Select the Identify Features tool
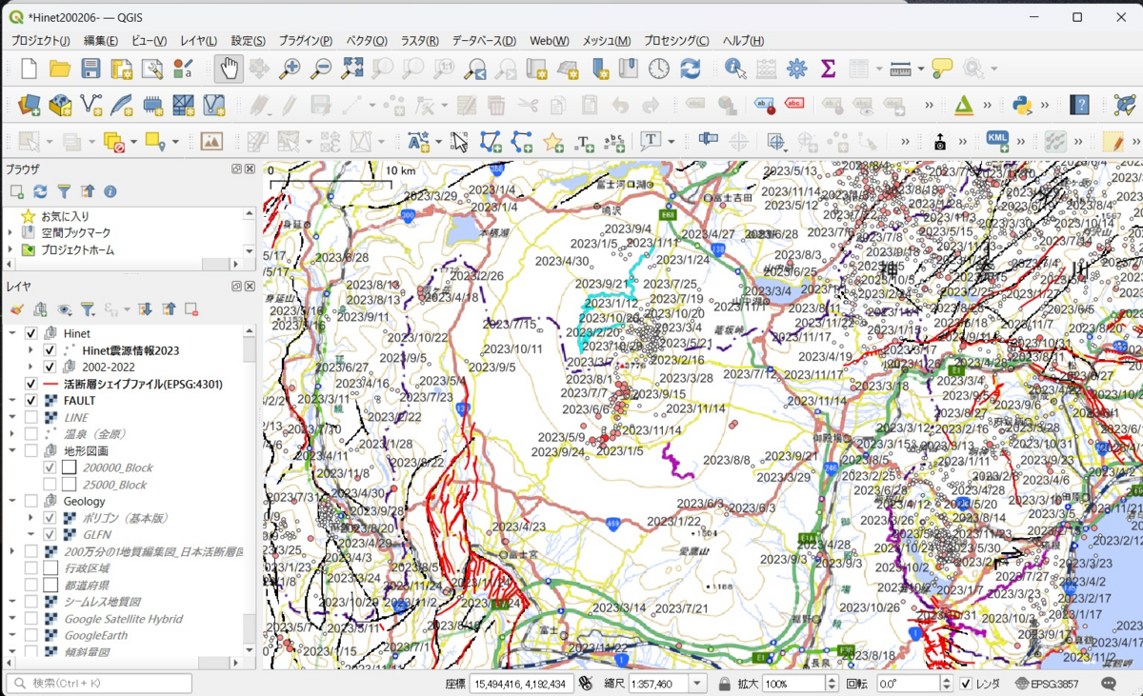The width and height of the screenshot is (1143, 696). (735, 69)
